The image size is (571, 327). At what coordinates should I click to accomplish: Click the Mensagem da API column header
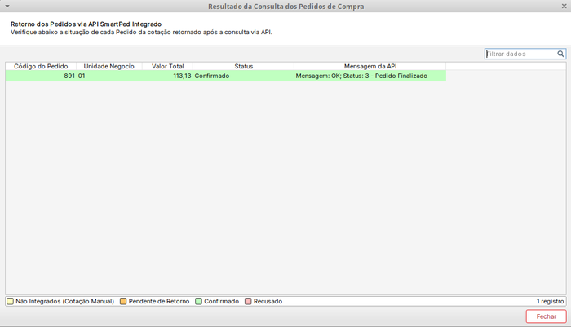click(370, 66)
